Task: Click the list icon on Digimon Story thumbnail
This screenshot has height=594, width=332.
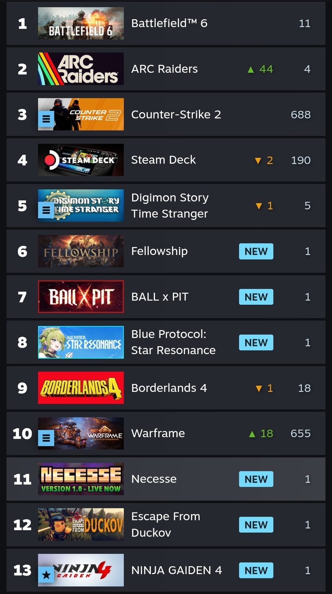Action: (46, 210)
